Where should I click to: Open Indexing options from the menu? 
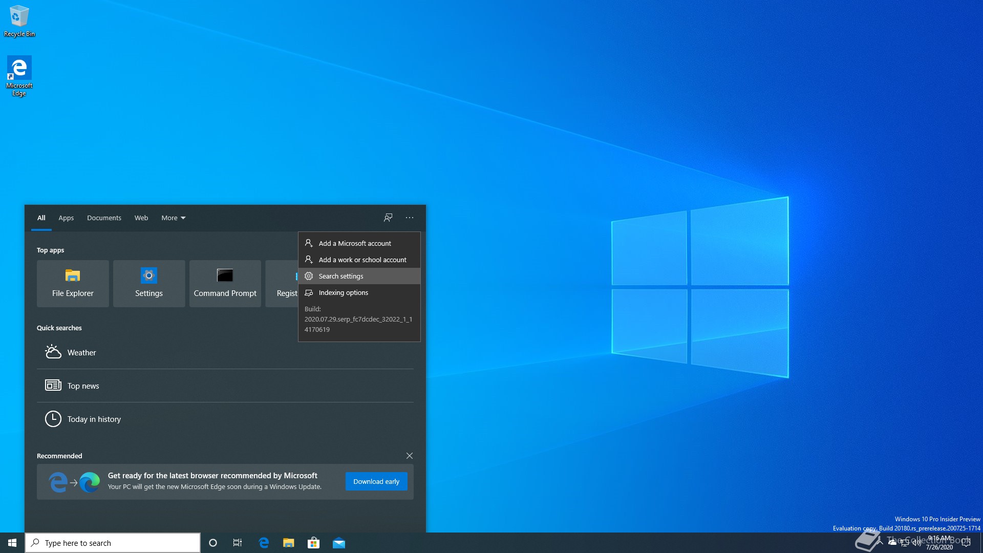359,292
